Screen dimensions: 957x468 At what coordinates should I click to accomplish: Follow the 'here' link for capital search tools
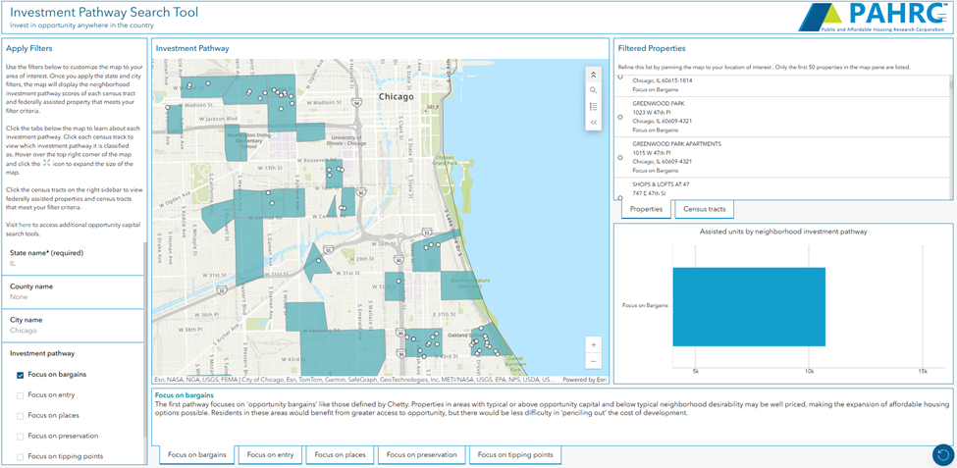pyautogui.click(x=25, y=225)
